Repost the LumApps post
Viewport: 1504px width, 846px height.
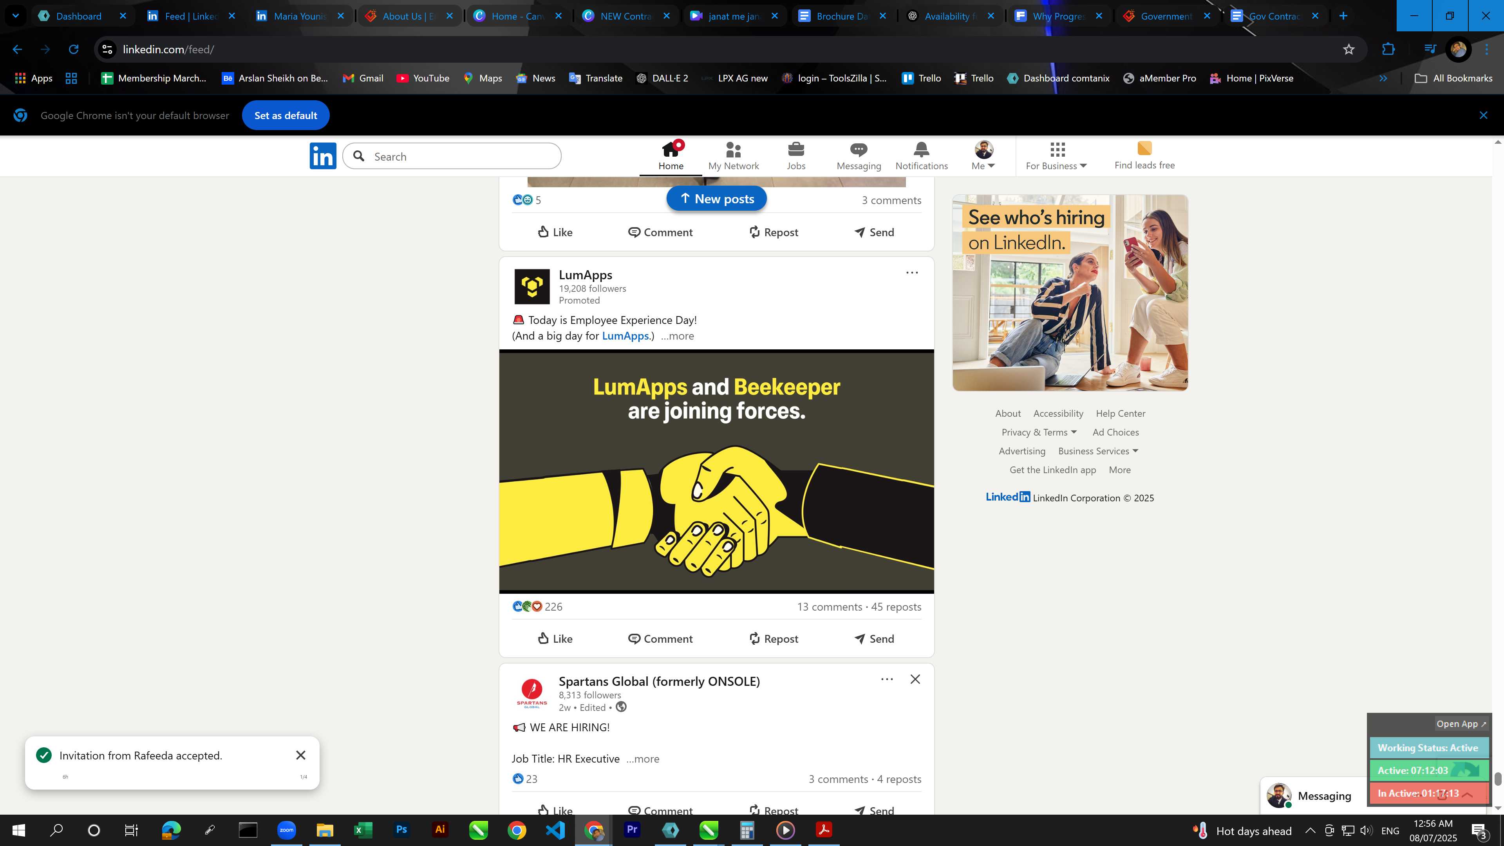pos(774,639)
